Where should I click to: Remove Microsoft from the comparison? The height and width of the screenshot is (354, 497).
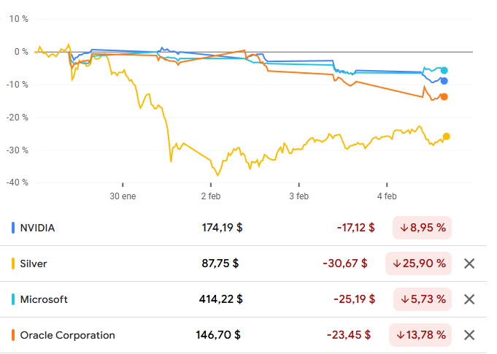[x=469, y=299]
